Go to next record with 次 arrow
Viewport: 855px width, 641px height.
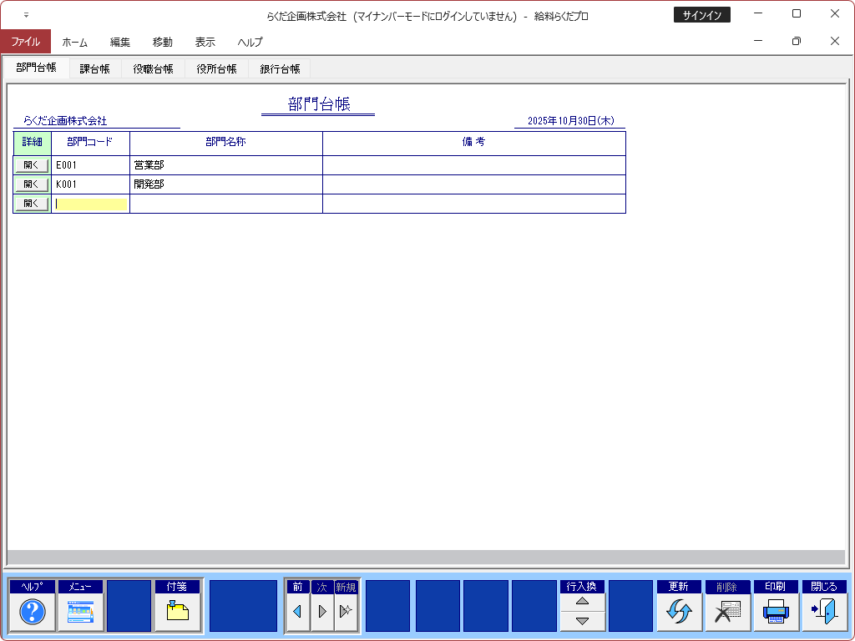(x=322, y=612)
